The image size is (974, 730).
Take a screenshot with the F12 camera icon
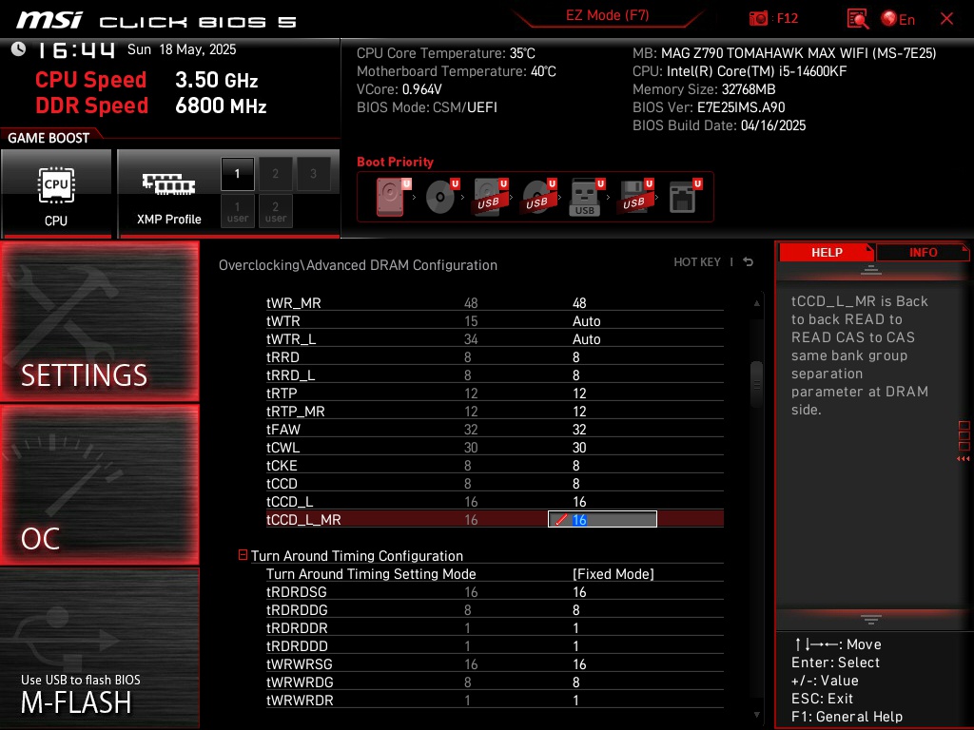point(758,18)
